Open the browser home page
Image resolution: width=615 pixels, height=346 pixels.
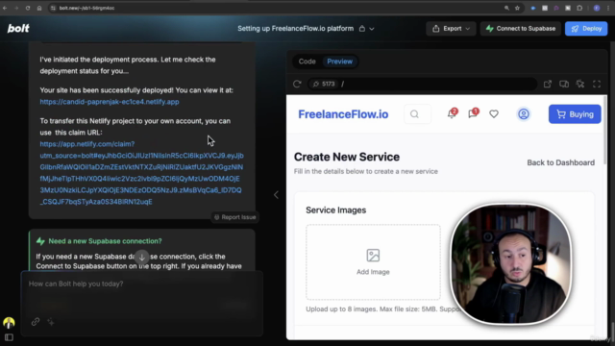coord(39,8)
